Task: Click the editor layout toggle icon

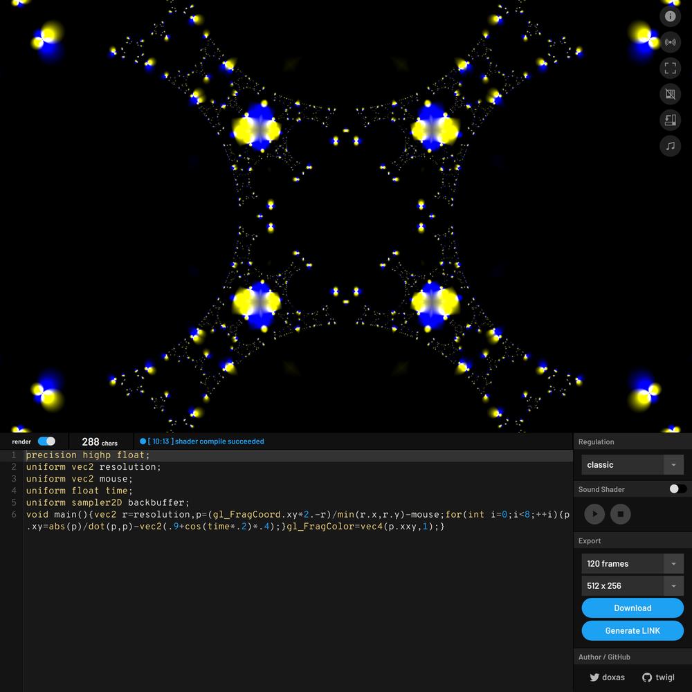Action: pyautogui.click(x=670, y=120)
